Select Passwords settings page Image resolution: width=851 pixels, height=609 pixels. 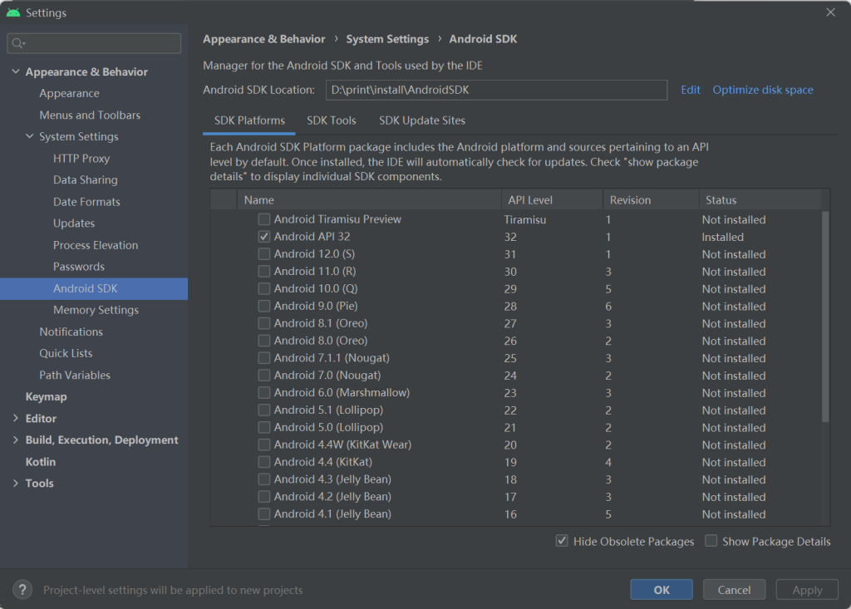tap(79, 267)
